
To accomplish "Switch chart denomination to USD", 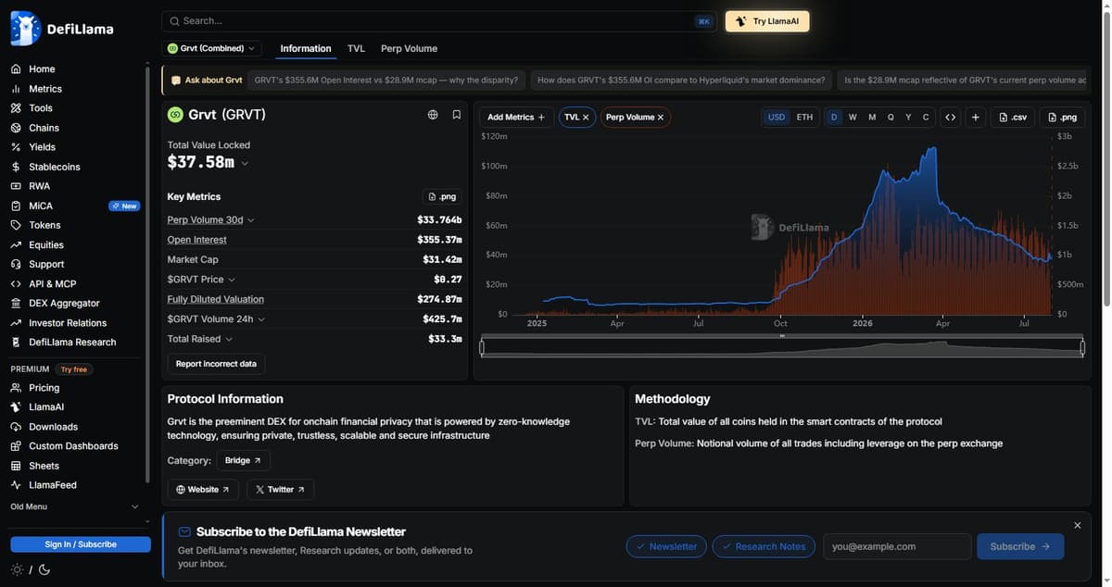I will coord(777,118).
